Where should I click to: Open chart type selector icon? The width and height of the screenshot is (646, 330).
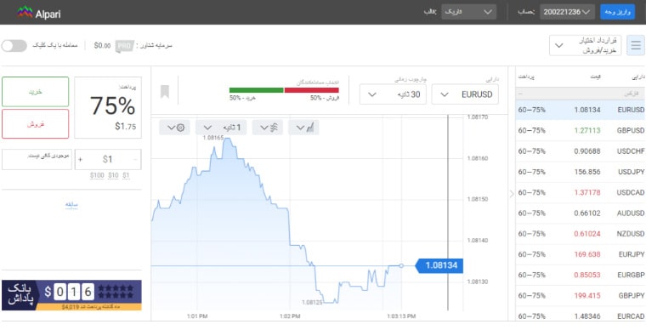(303, 128)
